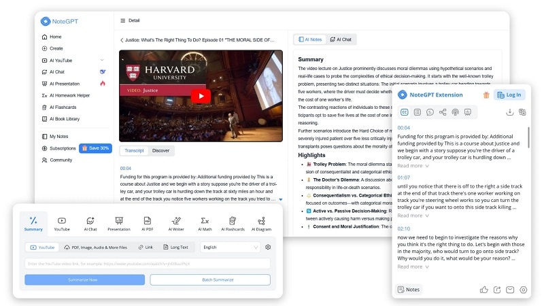Click Log In in the extension panel
The height and width of the screenshot is (306, 544).
509,95
